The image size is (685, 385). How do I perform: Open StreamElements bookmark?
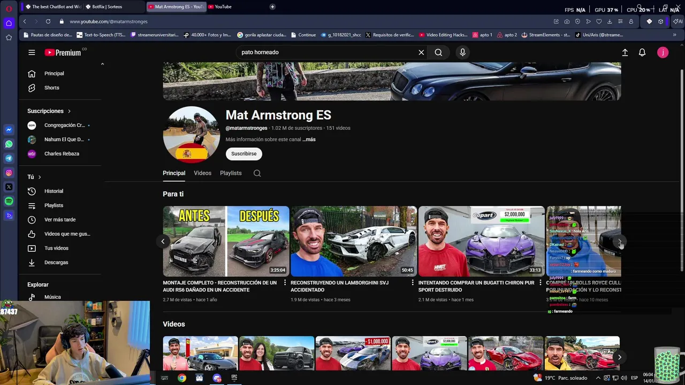pyautogui.click(x=545, y=35)
